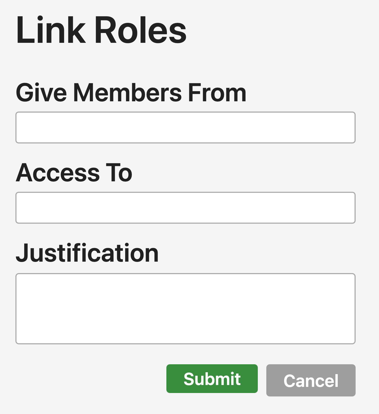Place cursor in the first text box
Image resolution: width=379 pixels, height=414 pixels.
pyautogui.click(x=185, y=128)
